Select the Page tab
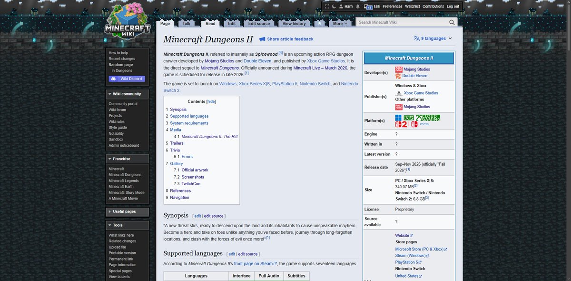 [165, 23]
